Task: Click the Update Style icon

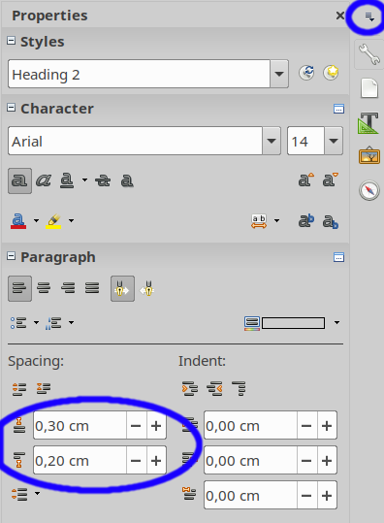Action: pyautogui.click(x=306, y=73)
